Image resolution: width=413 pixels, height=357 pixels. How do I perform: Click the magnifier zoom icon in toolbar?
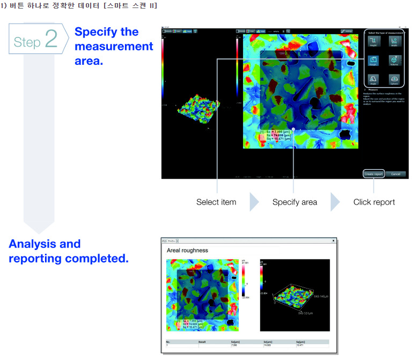(x=288, y=32)
